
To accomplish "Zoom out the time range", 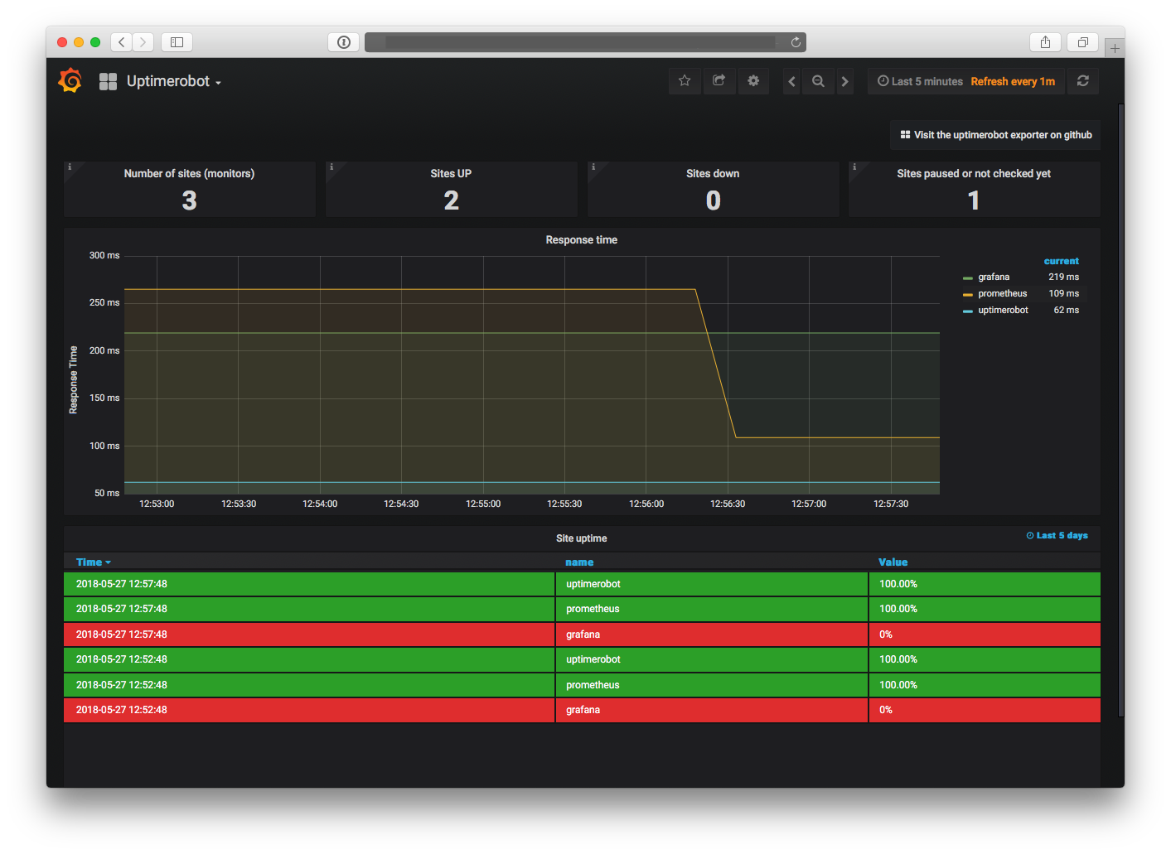I will point(818,81).
